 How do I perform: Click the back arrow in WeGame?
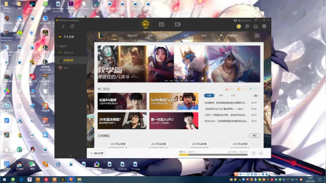[x=63, y=26]
